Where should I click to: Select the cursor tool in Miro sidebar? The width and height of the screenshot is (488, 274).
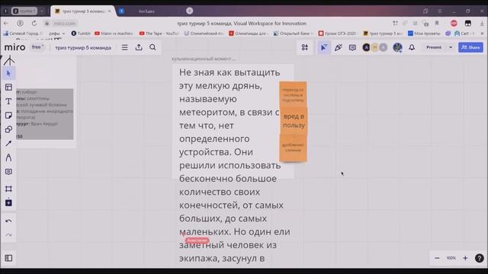pyautogui.click(x=8, y=73)
